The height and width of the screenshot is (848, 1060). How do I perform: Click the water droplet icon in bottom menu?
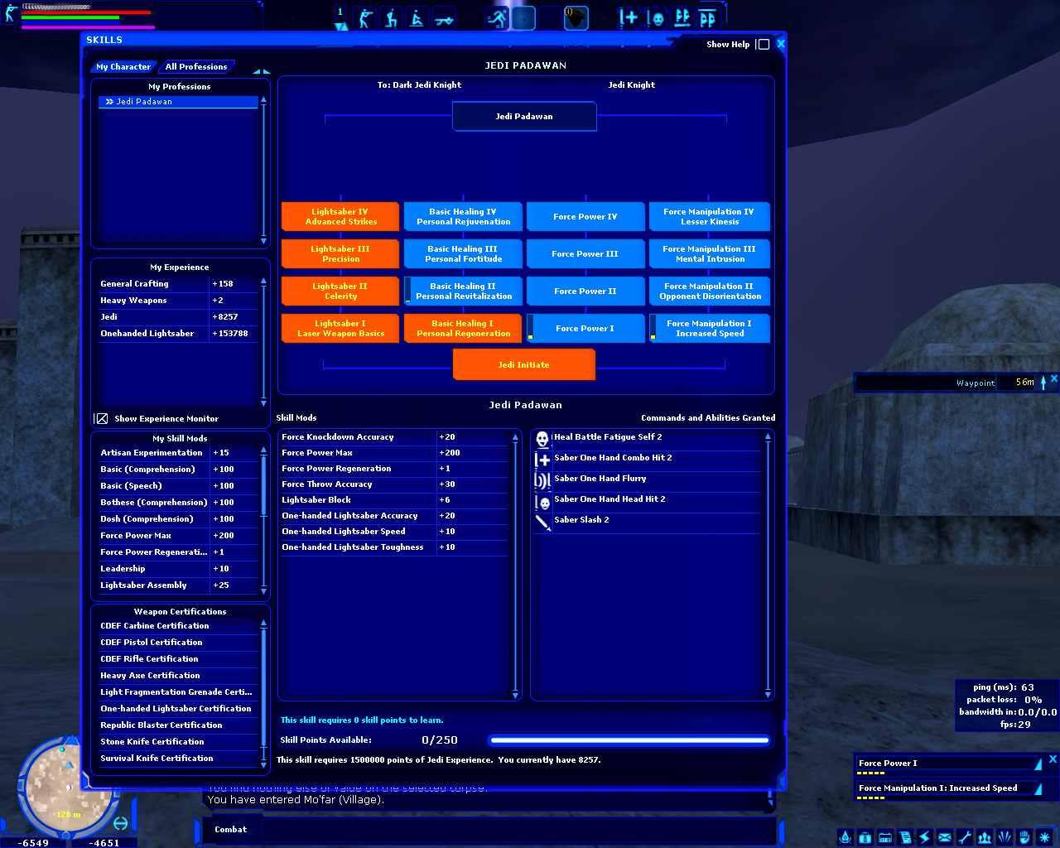coord(845,837)
